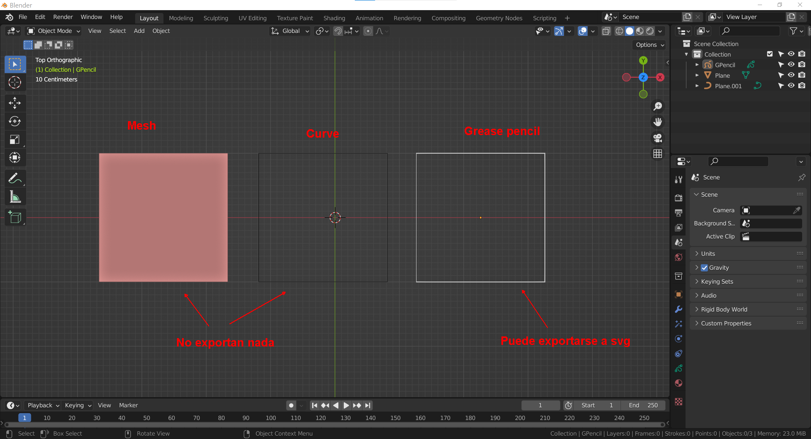This screenshot has width=811, height=439.
Task: Toggle the Gravity checkbox
Action: pyautogui.click(x=704, y=268)
